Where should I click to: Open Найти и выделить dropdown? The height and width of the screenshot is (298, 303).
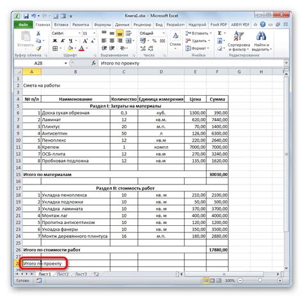tap(261, 41)
